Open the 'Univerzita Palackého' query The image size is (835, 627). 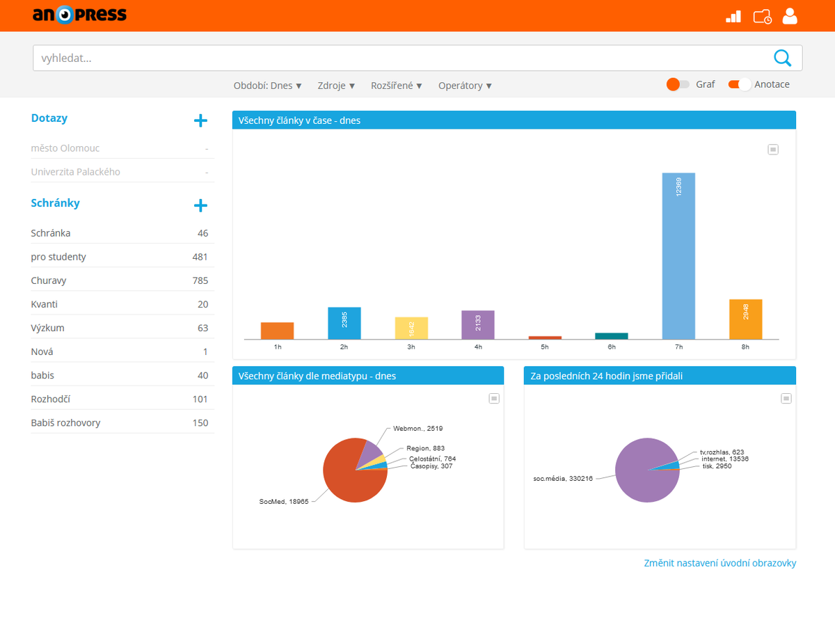(75, 172)
